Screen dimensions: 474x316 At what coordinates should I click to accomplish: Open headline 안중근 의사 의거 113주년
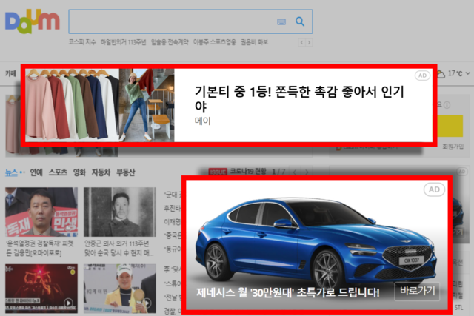click(x=118, y=248)
